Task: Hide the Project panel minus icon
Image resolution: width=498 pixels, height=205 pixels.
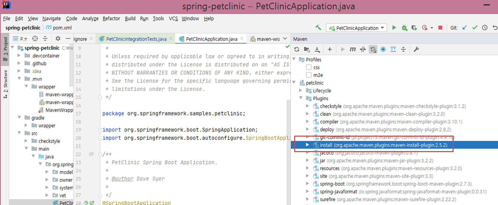Action: [x=68, y=39]
